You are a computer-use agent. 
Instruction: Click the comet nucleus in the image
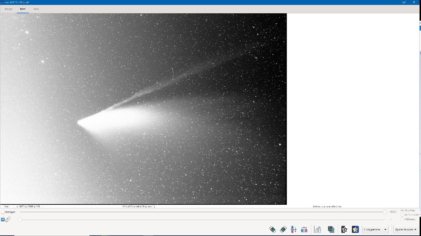80,123
